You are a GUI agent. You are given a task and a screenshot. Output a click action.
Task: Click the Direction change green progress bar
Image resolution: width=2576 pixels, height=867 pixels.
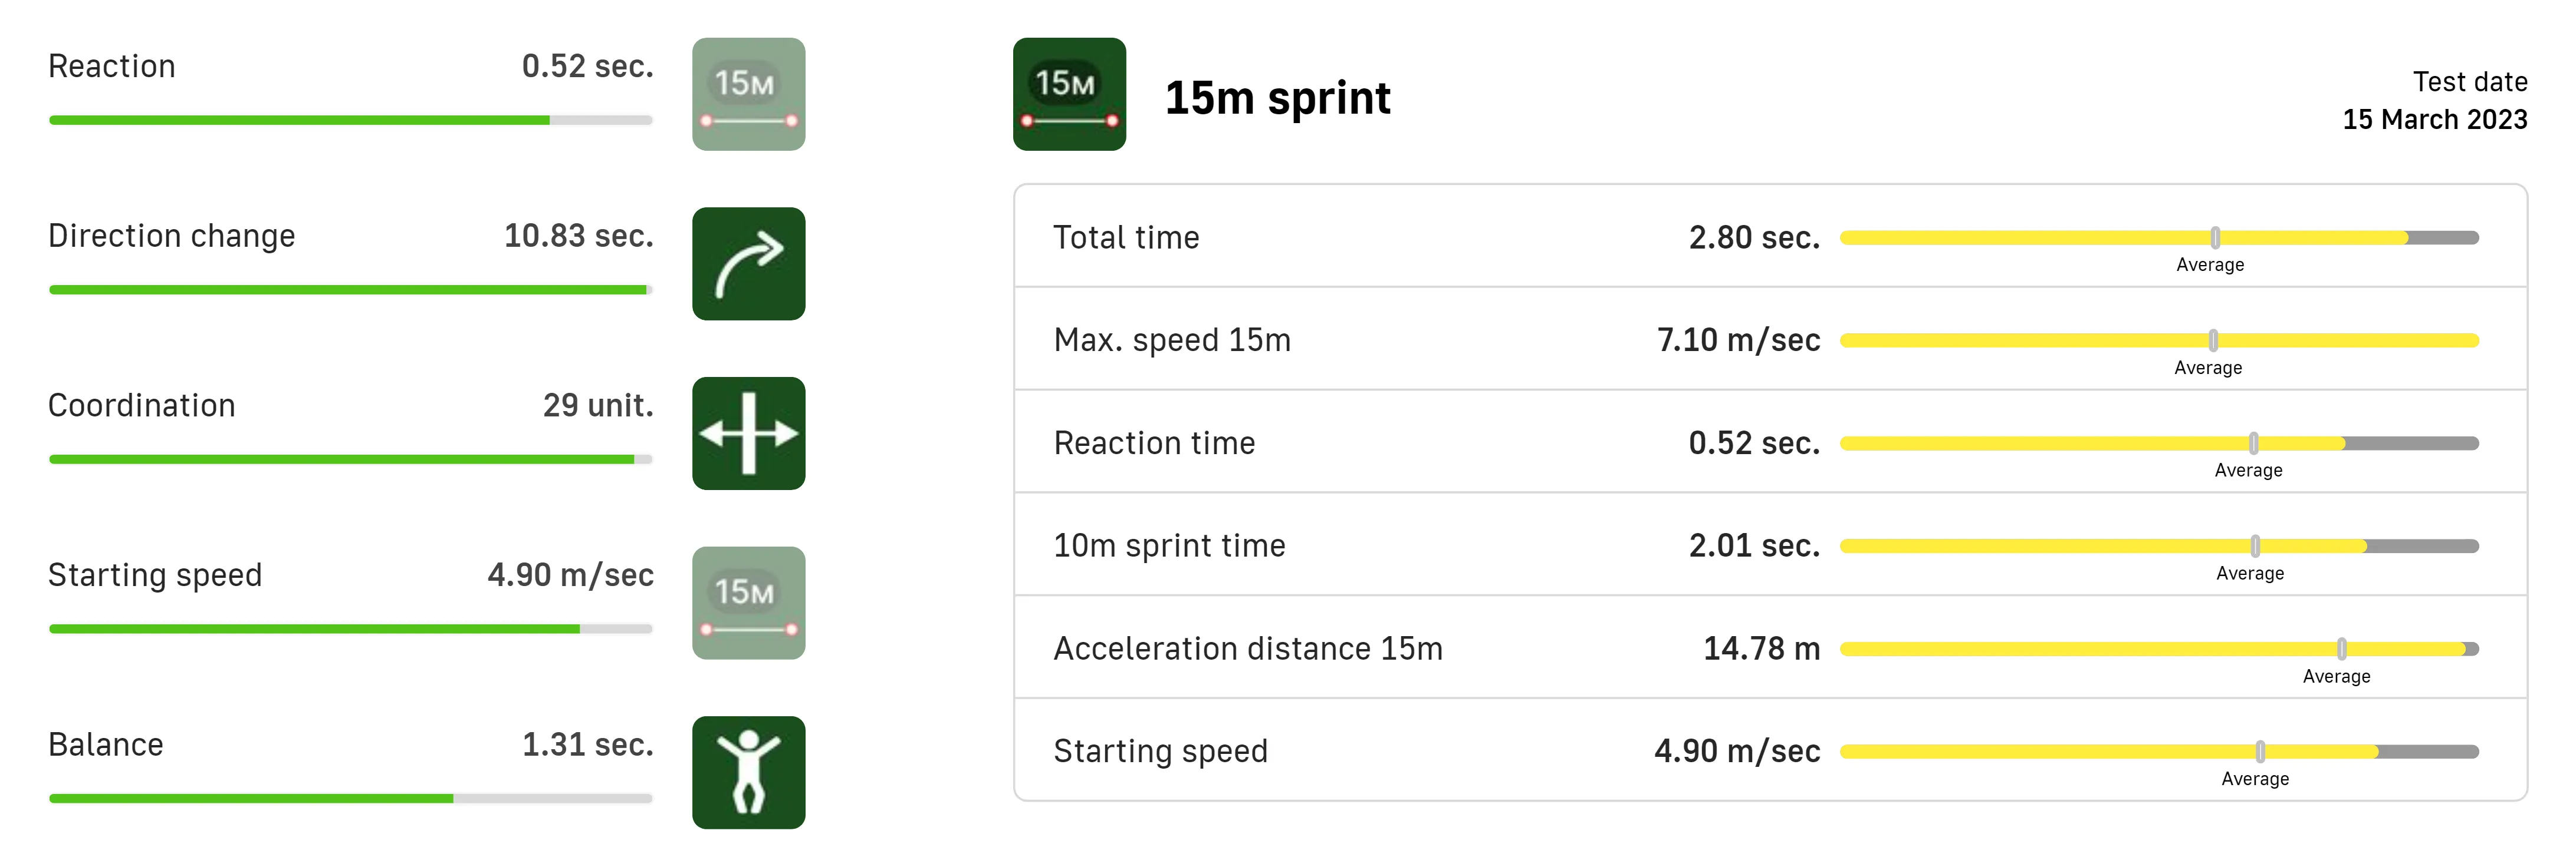350,290
